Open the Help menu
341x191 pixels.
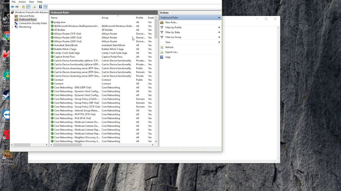pos(40,2)
